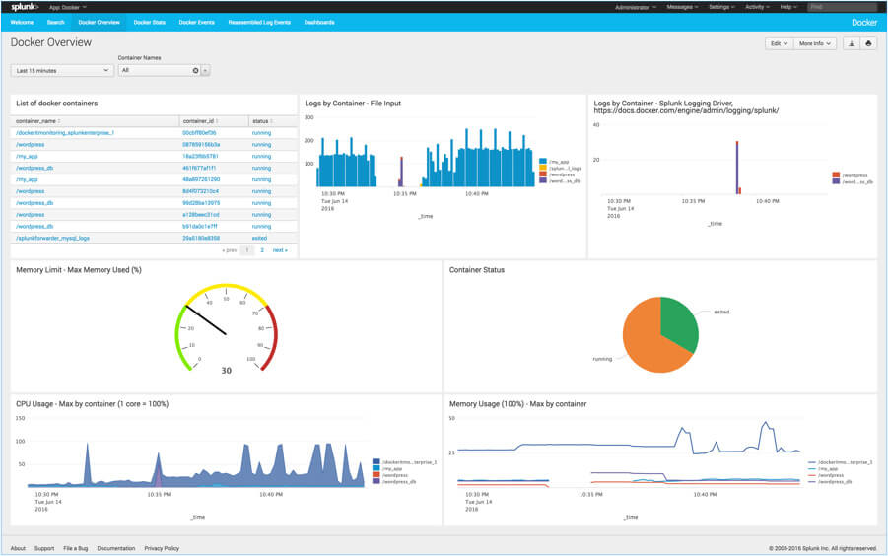Open the Container Names dropdown arrow

tap(206, 71)
